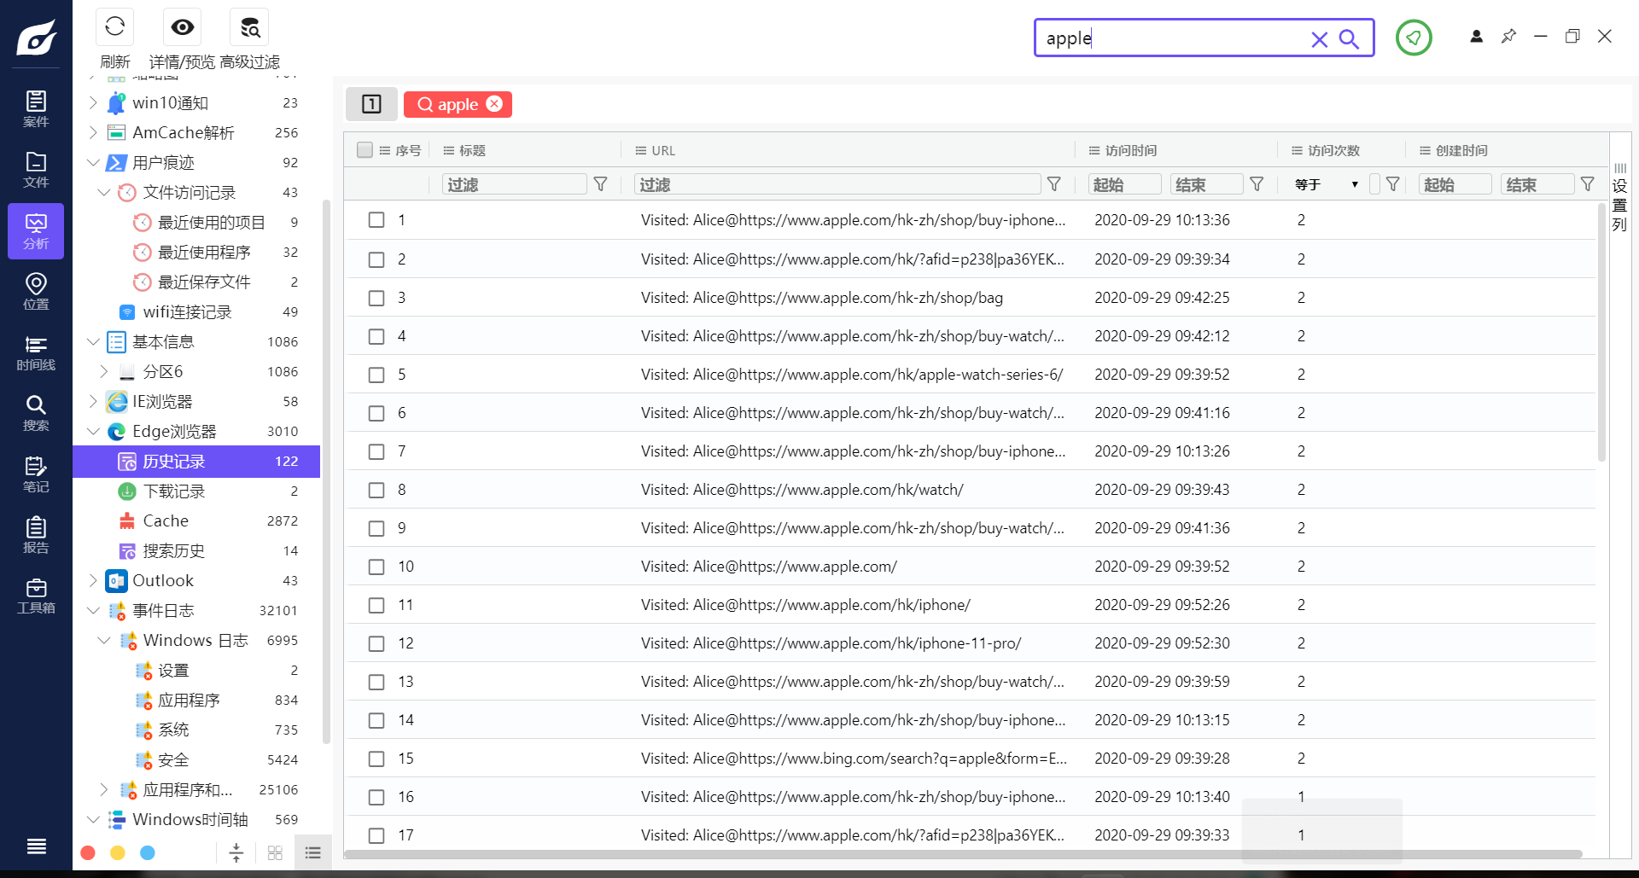
Task: Click the visit count filter funnel icon
Action: pos(1392,184)
